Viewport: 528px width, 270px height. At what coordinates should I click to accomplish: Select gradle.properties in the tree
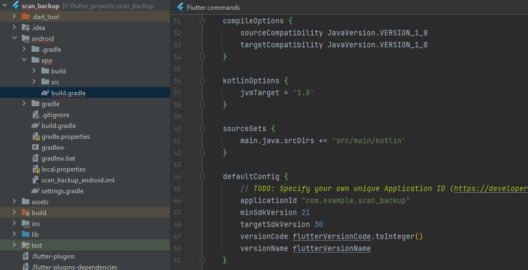coord(66,137)
